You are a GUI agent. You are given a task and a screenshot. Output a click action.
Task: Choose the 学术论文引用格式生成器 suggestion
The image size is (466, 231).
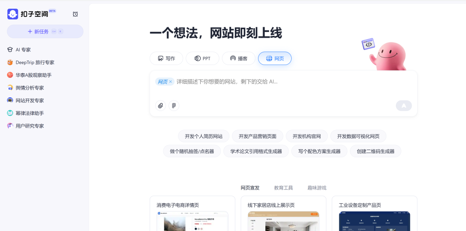[x=256, y=151]
